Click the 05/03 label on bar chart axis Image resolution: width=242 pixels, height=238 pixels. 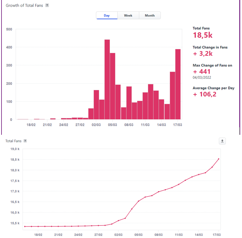112,125
